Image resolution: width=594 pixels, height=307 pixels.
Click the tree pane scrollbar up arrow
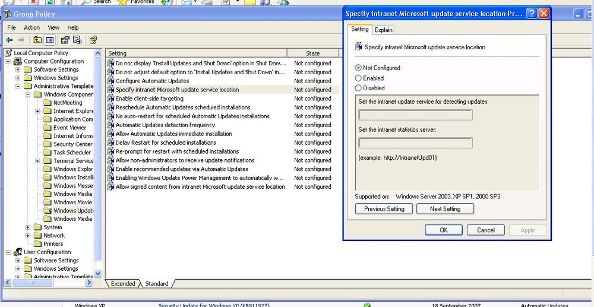pyautogui.click(x=98, y=53)
